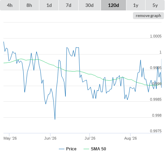This screenshot has height=158, width=165.
Task: Click the May '26 axis label
Action: coord(10,138)
